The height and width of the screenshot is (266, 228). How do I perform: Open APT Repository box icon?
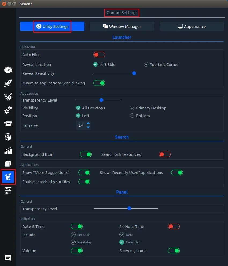point(8,164)
